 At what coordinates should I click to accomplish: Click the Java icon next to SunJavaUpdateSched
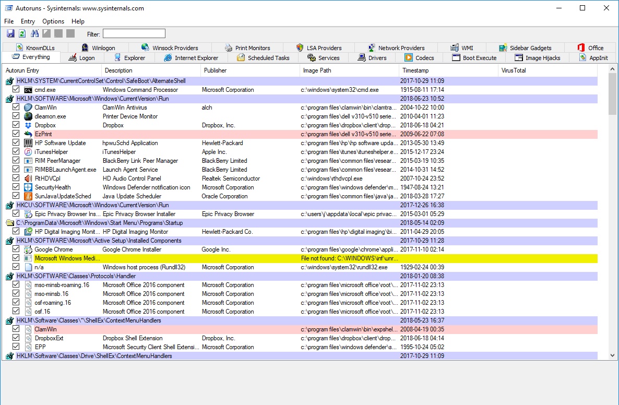28,196
